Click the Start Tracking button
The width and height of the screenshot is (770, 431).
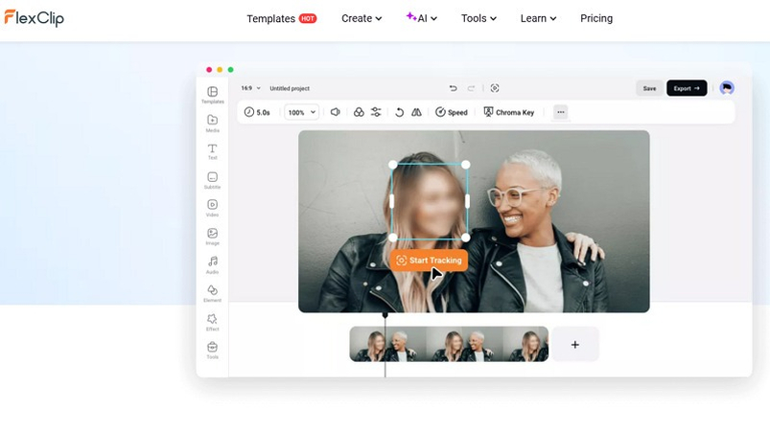pos(429,261)
